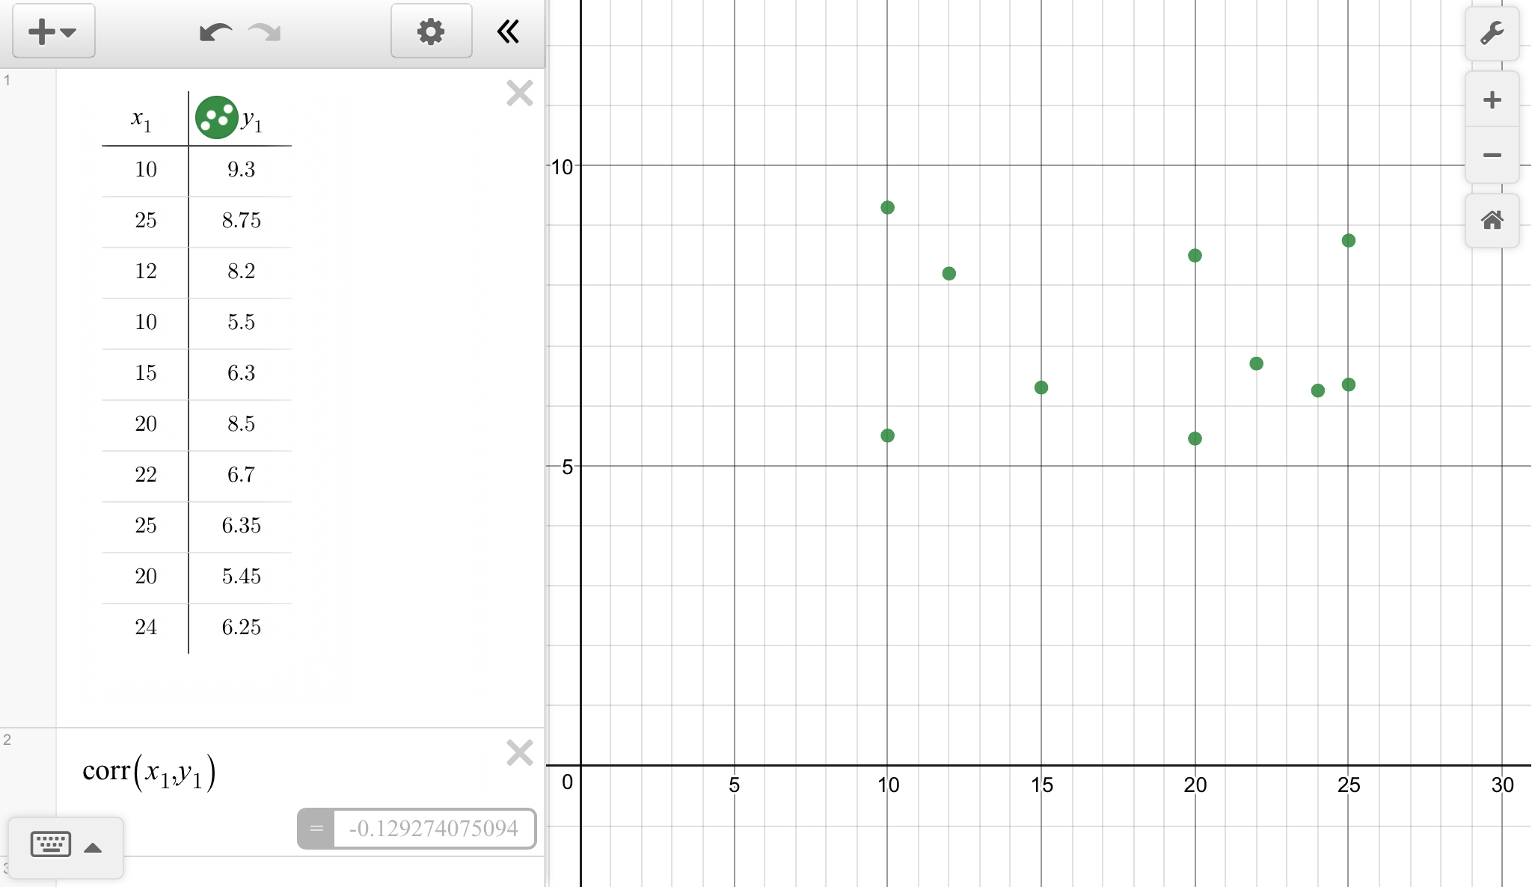This screenshot has width=1532, height=887.
Task: Click the x1 column header
Action: click(142, 119)
